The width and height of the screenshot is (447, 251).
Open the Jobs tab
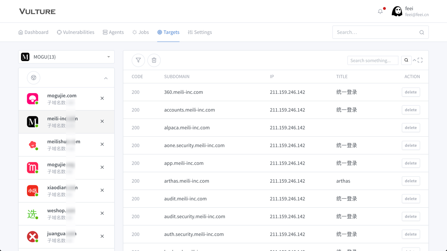point(140,32)
